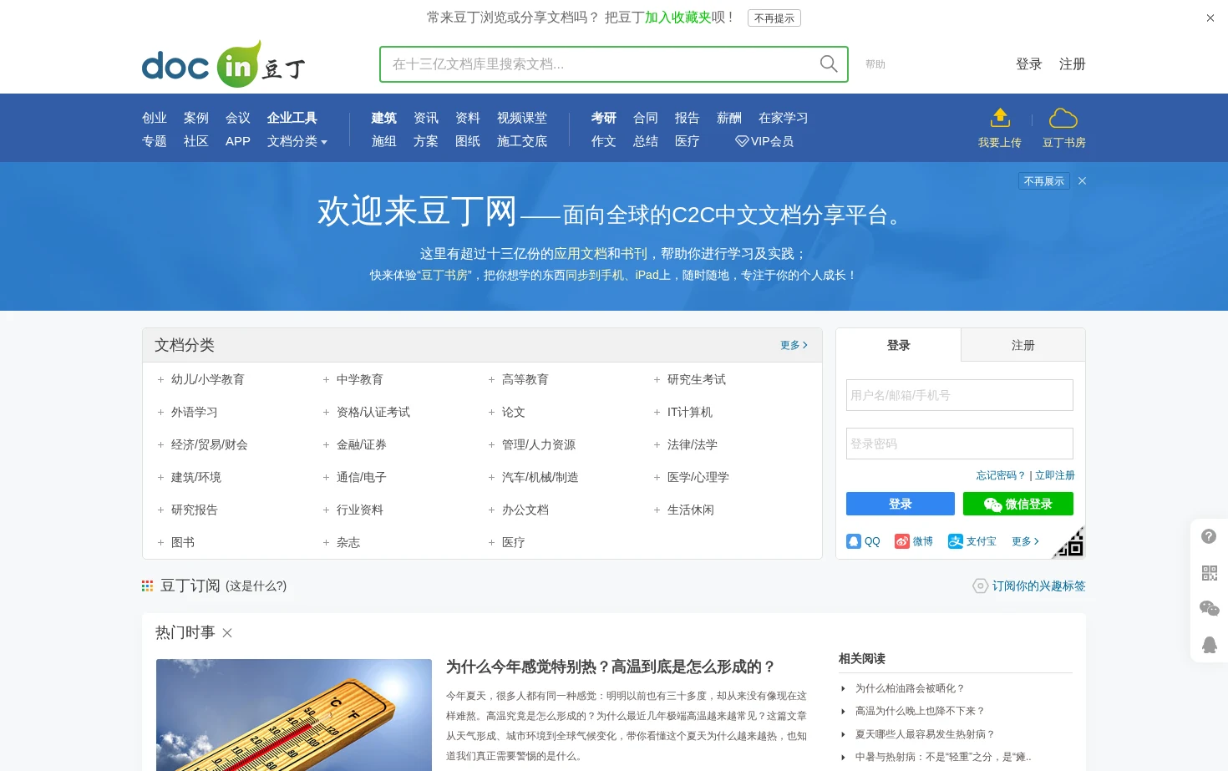Open 外语学习 category

(195, 412)
